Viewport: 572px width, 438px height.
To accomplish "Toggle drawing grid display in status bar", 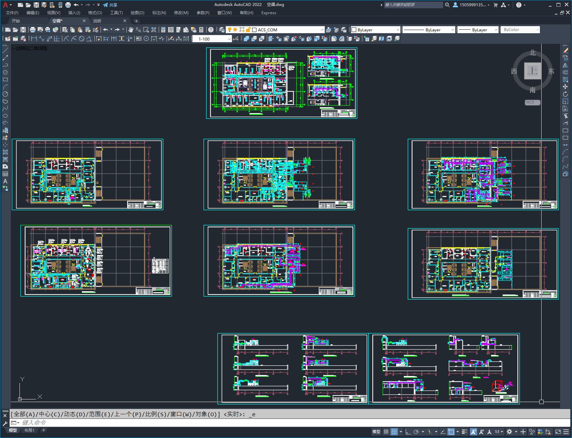I will point(386,431).
